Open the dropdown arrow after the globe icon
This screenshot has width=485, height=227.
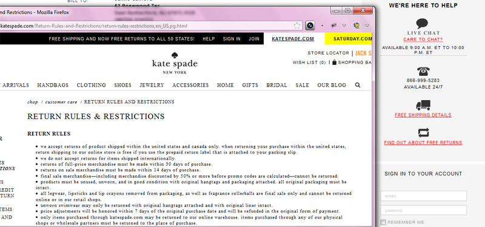coord(367,25)
